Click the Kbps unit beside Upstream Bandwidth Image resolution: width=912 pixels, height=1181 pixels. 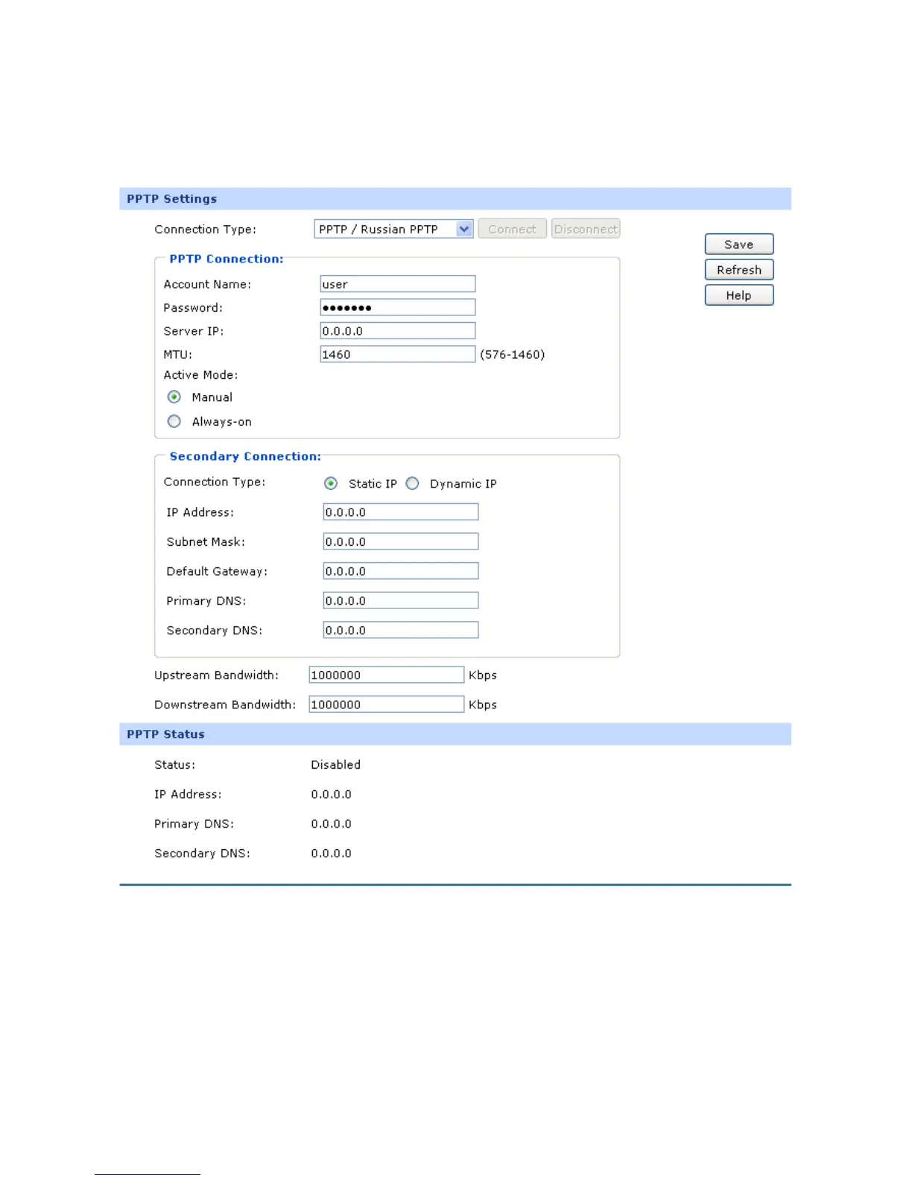(483, 675)
